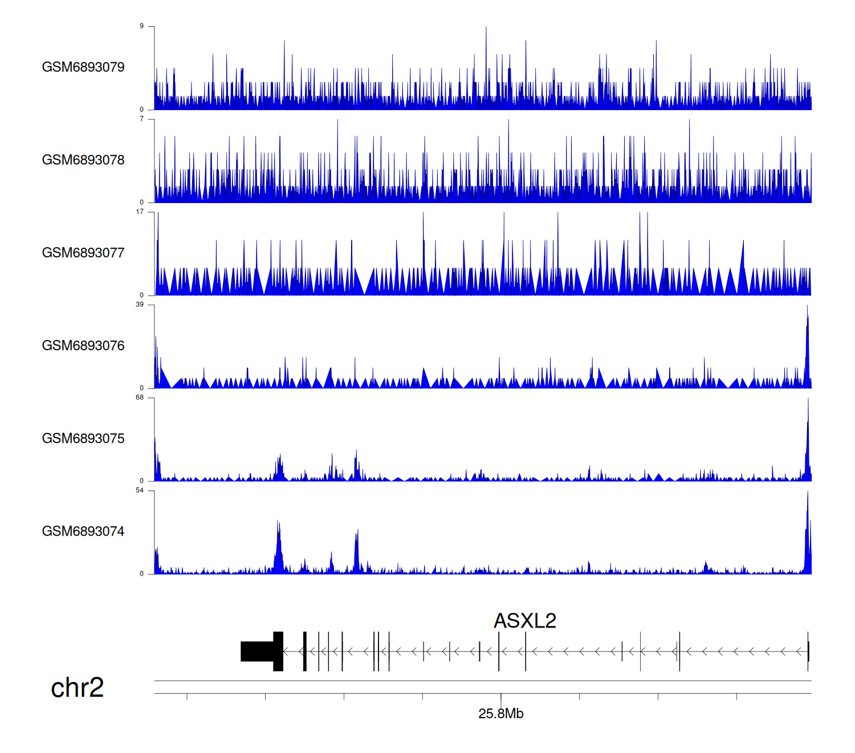The height and width of the screenshot is (753, 855).
Task: Select the y-axis maximum value 17
Action: 140,212
